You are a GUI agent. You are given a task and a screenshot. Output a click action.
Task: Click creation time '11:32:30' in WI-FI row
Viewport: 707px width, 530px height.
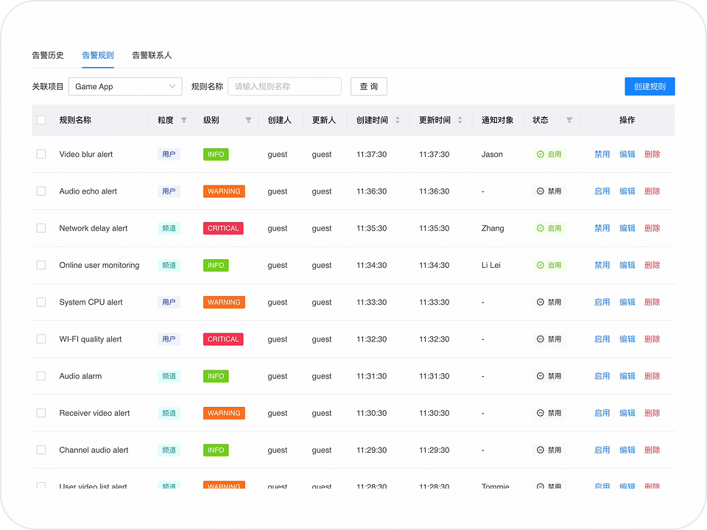[371, 339]
